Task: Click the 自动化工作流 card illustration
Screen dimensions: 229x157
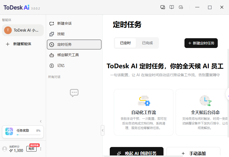Action: (144, 101)
